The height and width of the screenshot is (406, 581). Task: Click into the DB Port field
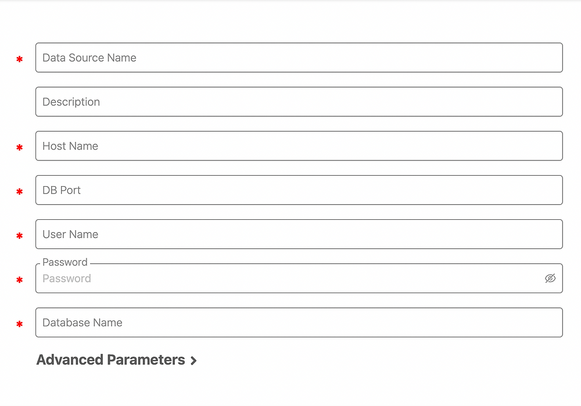pyautogui.click(x=299, y=190)
